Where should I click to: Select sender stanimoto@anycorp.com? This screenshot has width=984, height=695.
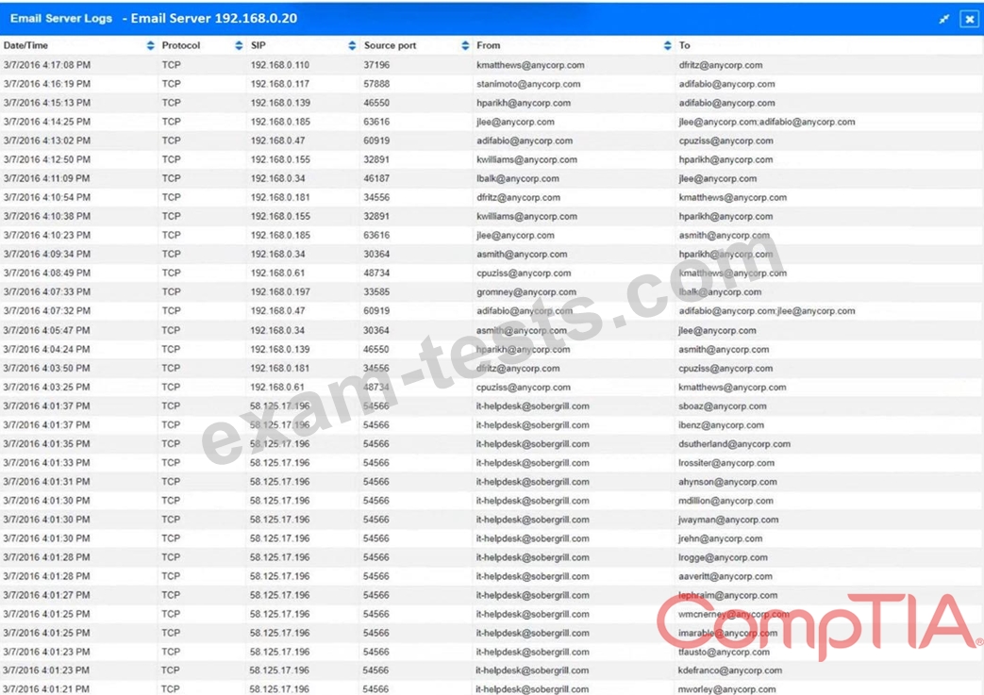527,84
